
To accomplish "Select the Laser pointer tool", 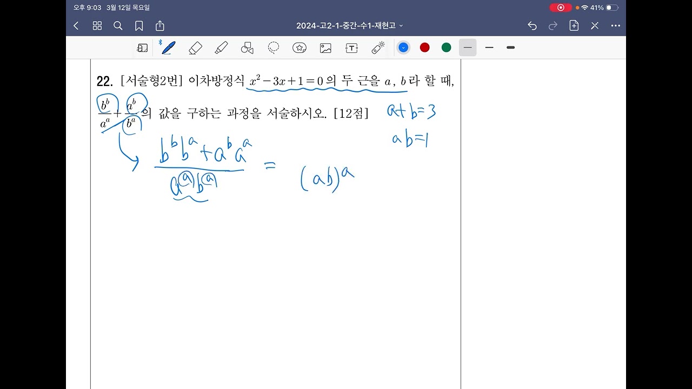I will (x=378, y=48).
